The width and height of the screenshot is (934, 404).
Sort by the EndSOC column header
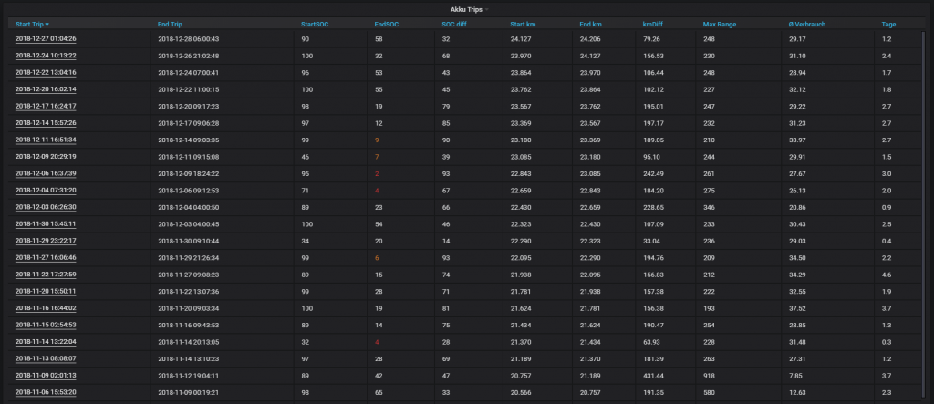click(x=387, y=25)
